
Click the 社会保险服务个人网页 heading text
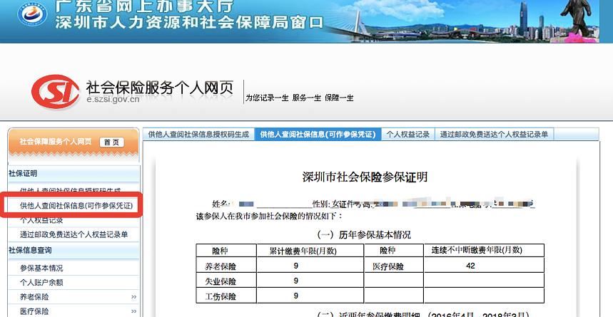(160, 87)
